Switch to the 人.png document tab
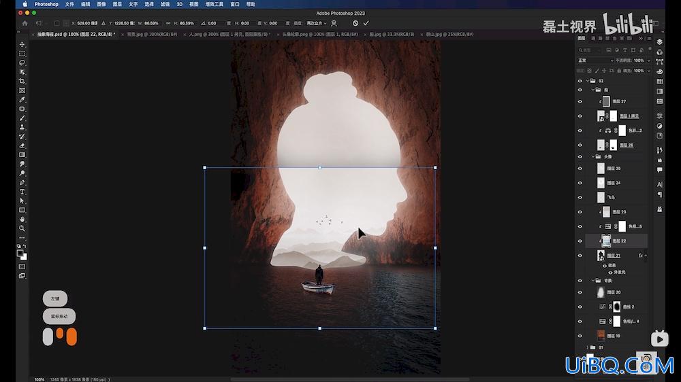Image resolution: width=681 pixels, height=382 pixels. pos(229,34)
